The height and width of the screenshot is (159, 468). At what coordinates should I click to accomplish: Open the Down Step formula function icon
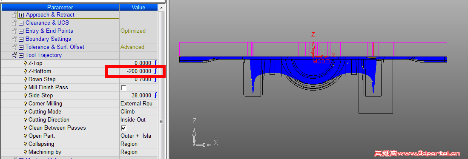click(x=155, y=79)
